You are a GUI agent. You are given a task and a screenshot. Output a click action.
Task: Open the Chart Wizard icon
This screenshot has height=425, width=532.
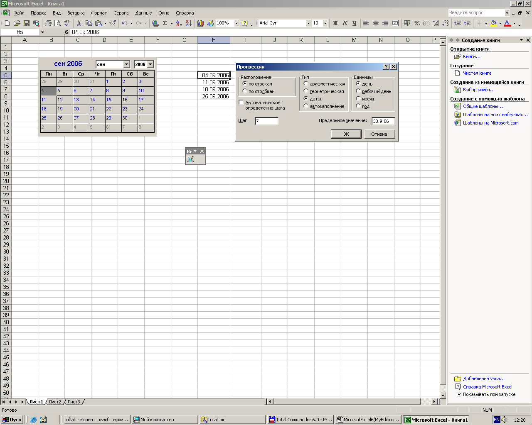201,23
